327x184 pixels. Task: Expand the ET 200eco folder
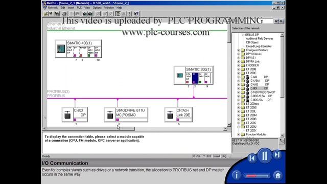tap(239, 104)
